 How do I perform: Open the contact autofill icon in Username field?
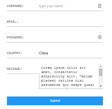[100, 6]
